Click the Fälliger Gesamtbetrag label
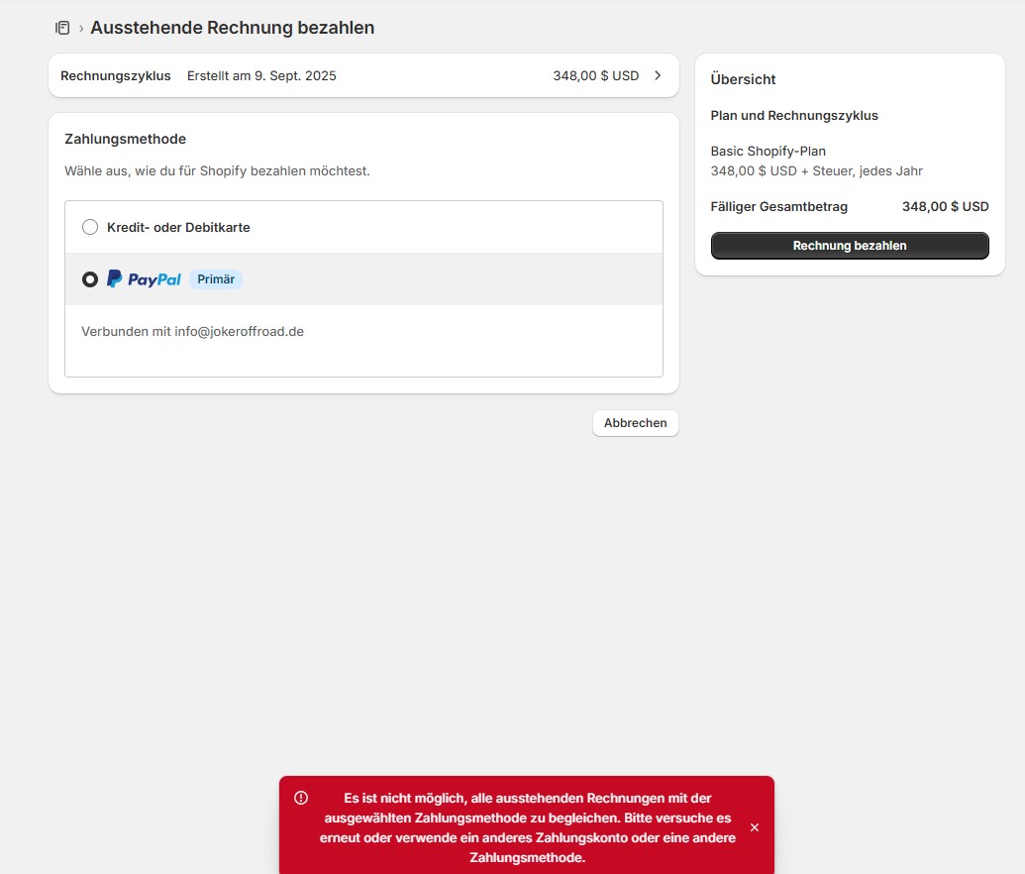 (x=779, y=207)
